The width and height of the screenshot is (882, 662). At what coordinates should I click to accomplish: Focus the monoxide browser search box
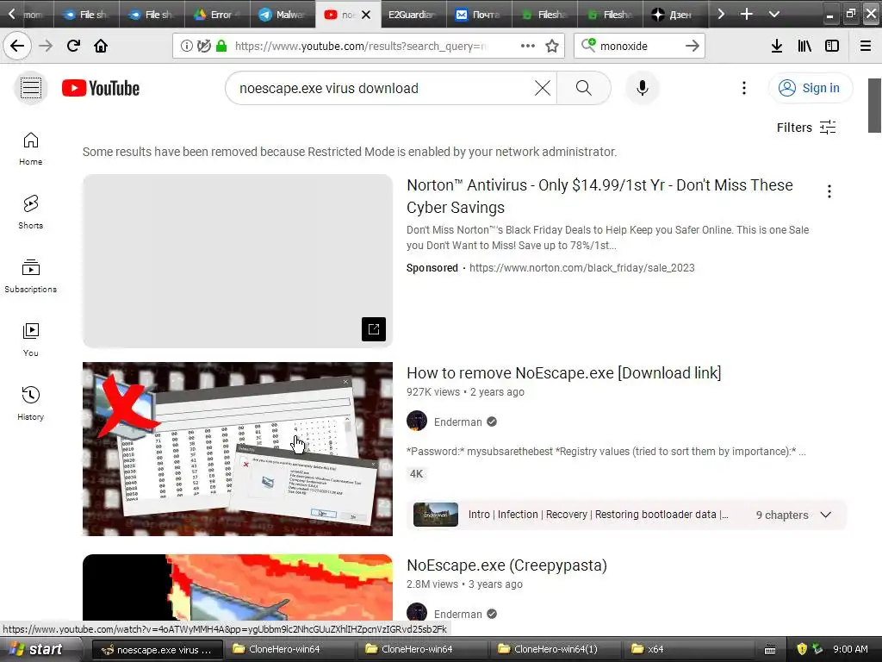click(640, 47)
